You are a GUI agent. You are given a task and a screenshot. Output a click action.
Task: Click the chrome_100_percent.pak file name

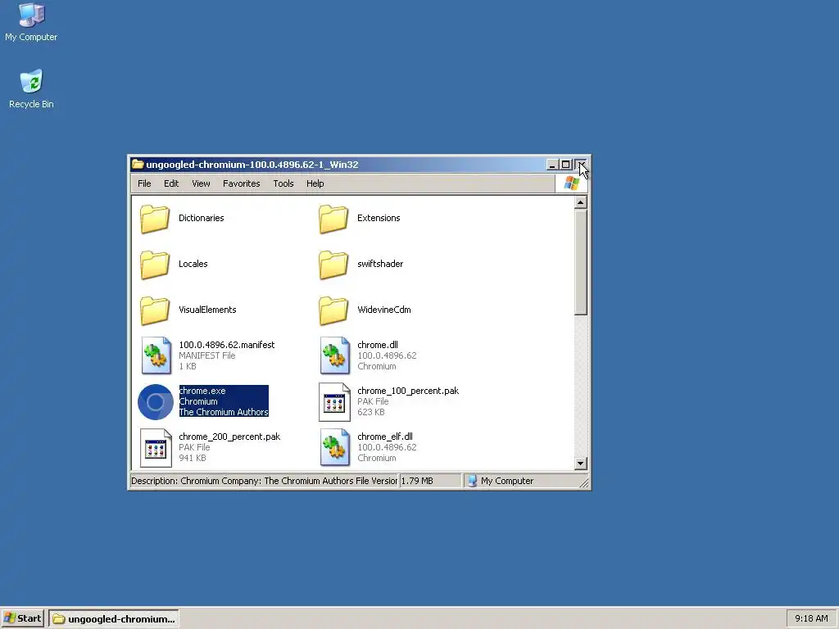point(408,391)
